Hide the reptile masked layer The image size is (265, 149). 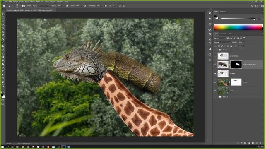pos(215,65)
